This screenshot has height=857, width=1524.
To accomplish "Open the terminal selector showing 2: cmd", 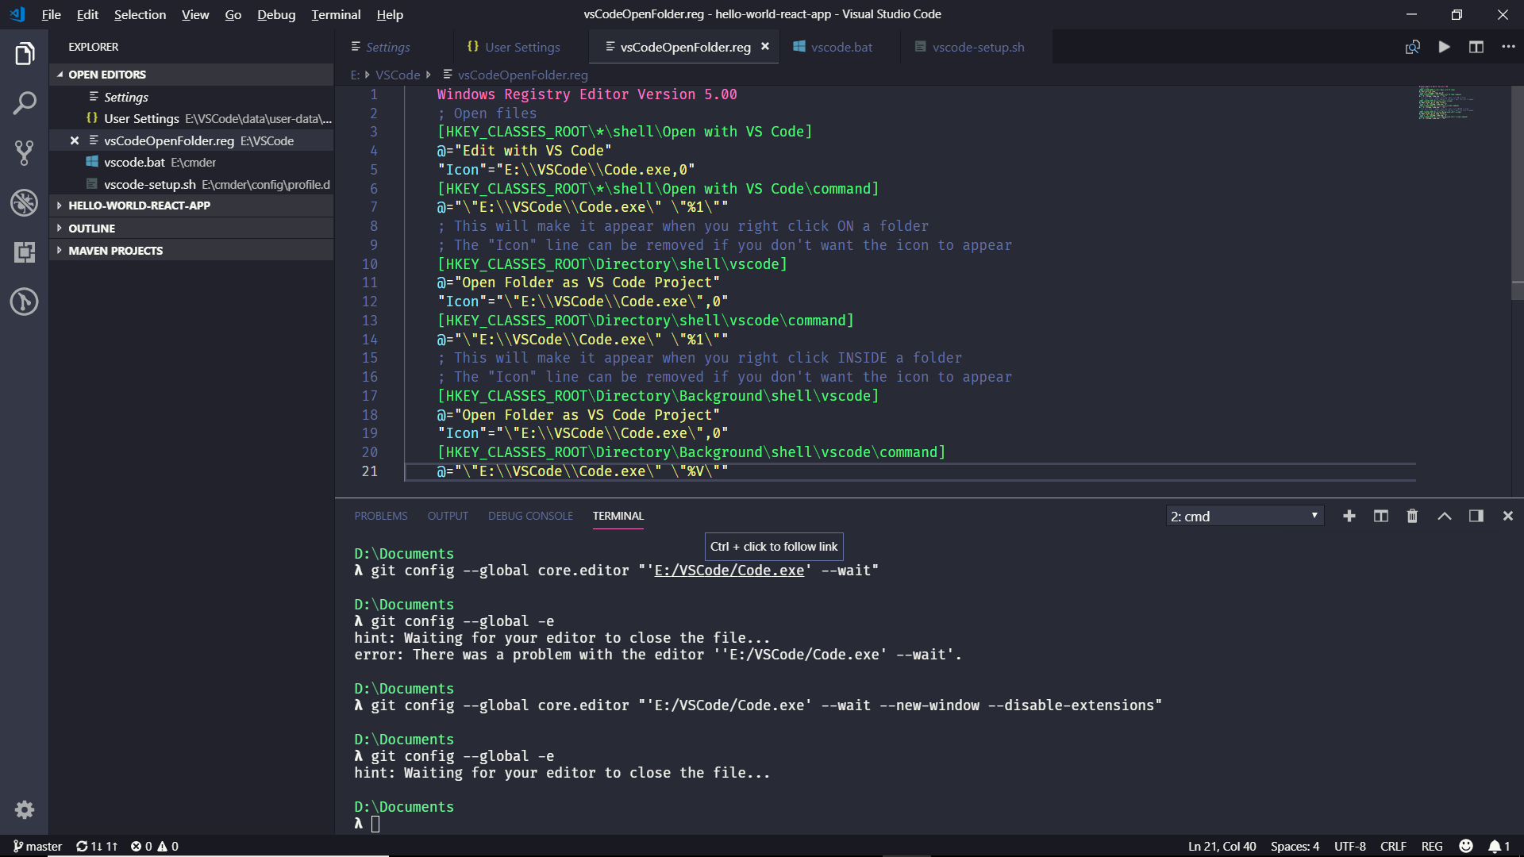I will click(1244, 516).
